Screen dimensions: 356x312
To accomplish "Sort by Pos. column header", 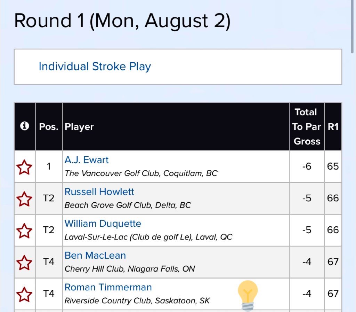I will [49, 127].
